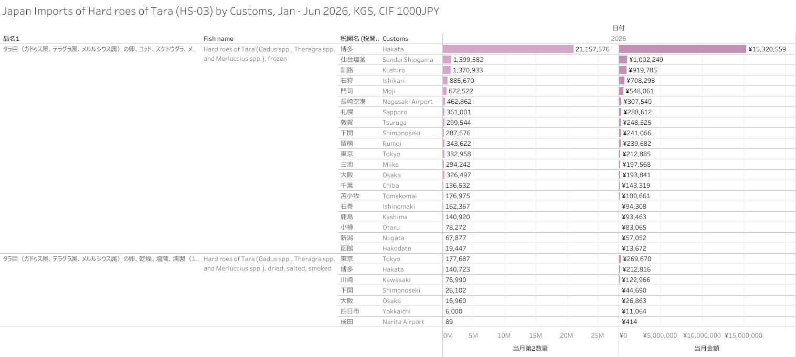This screenshot has height=357, width=796.
Task: Select the 'Miike' customs label
Action: pos(390,164)
